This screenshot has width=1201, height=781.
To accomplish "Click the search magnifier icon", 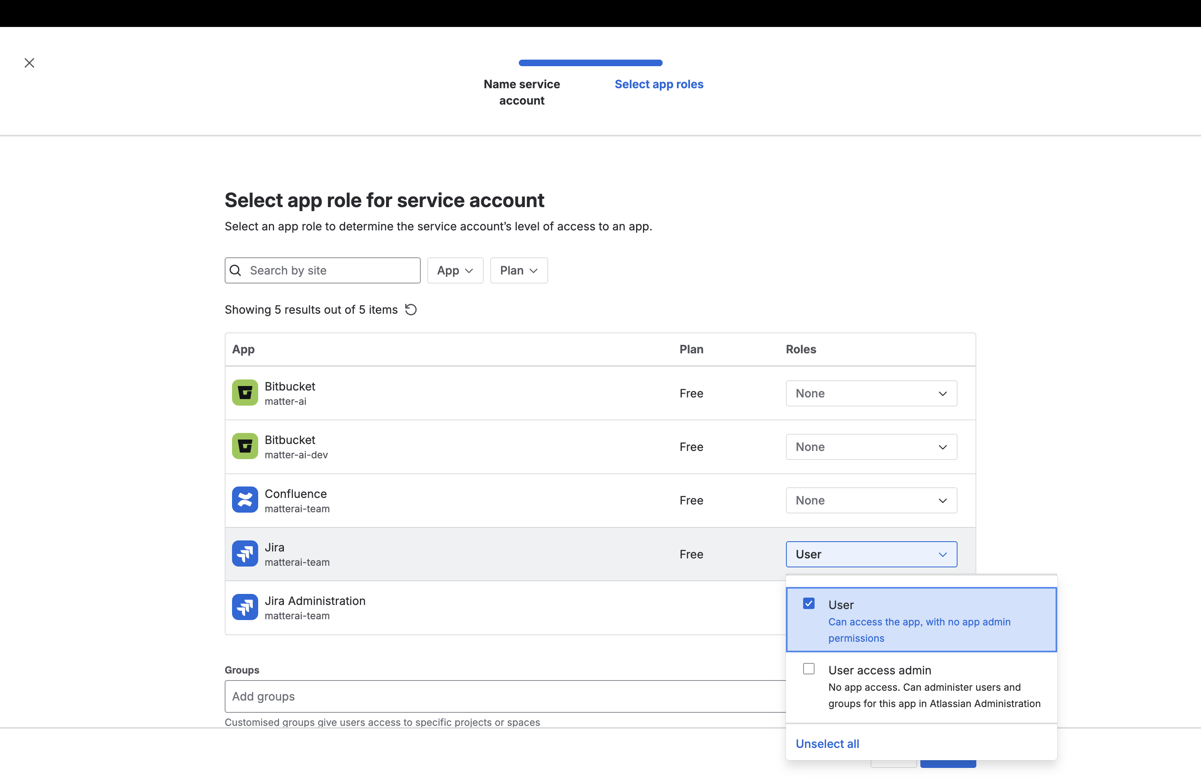I will click(236, 270).
